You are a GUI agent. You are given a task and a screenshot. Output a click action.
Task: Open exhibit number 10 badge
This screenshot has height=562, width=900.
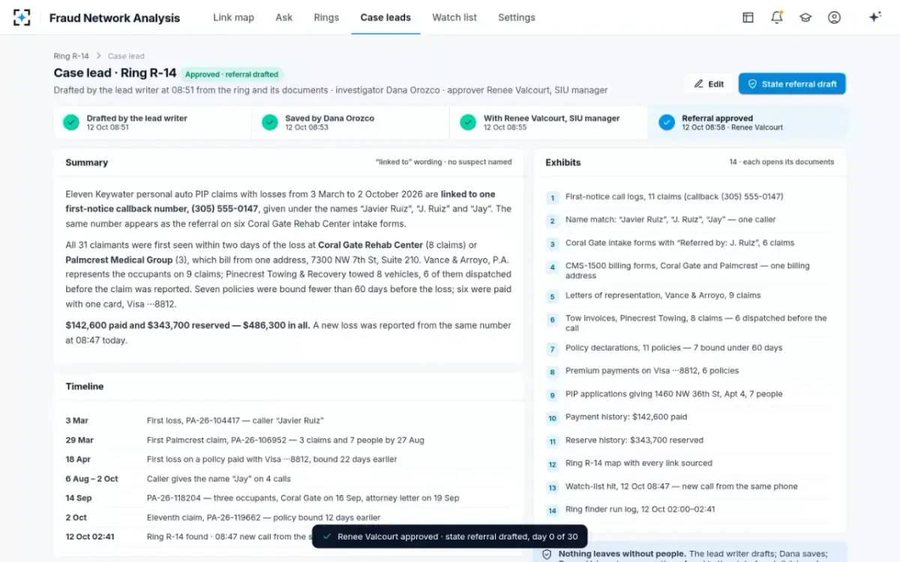point(553,419)
